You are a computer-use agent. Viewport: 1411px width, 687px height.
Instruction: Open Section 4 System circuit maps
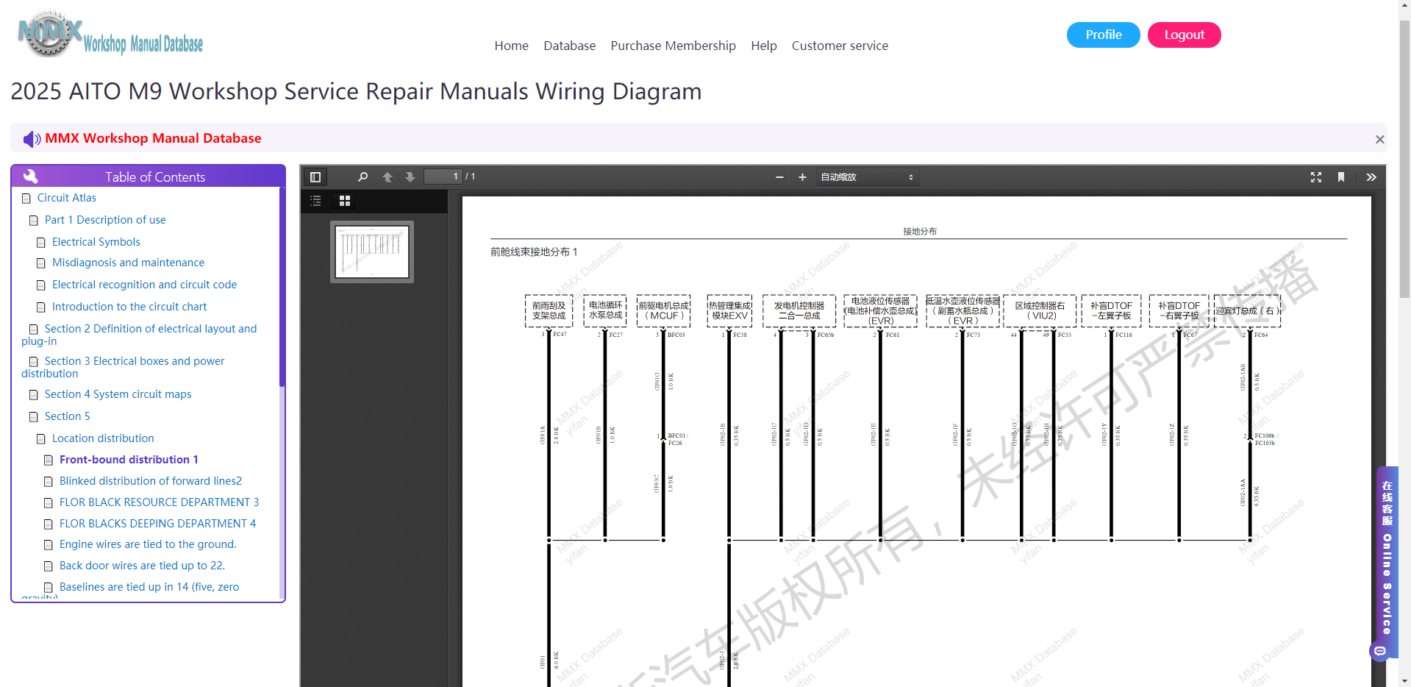point(118,394)
